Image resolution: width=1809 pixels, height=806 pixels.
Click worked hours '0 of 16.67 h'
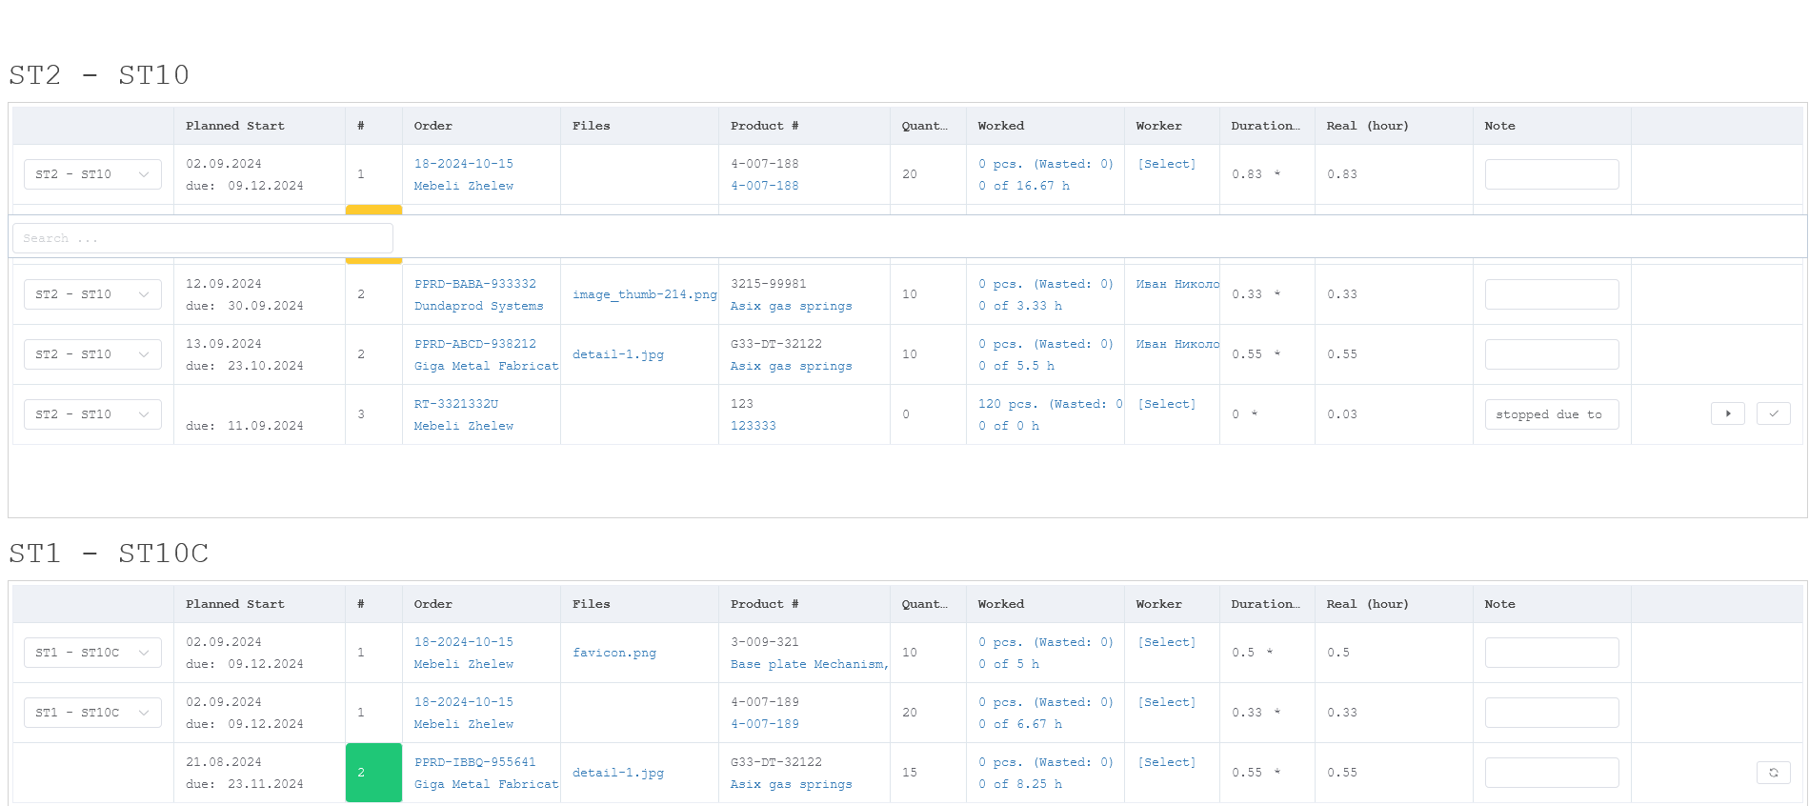[1023, 186]
